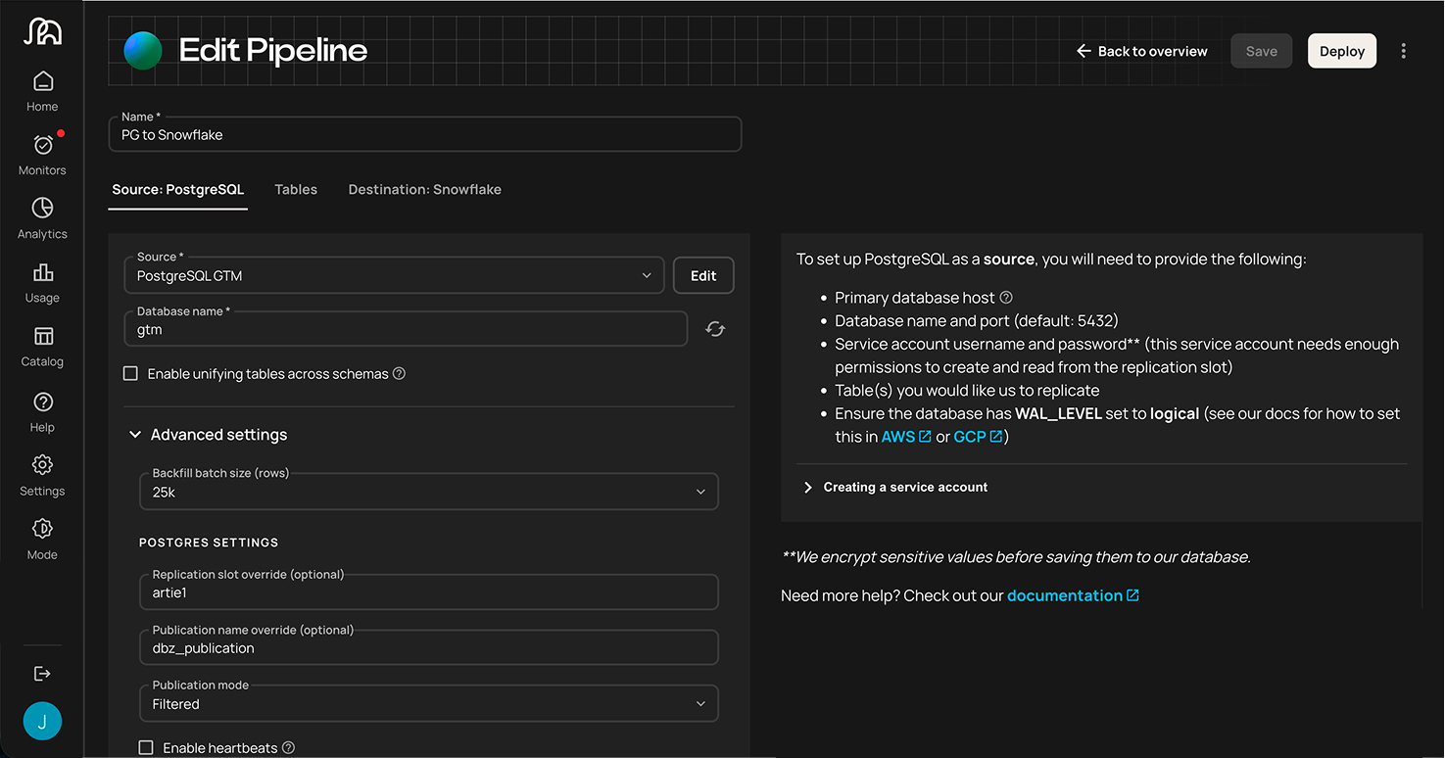This screenshot has width=1445, height=758.
Task: Open the Publication mode dropdown
Action: 429,703
